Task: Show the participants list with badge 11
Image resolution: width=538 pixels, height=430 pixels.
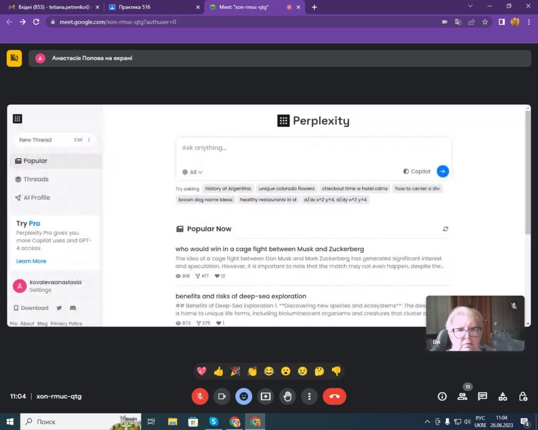Action: pos(462,396)
